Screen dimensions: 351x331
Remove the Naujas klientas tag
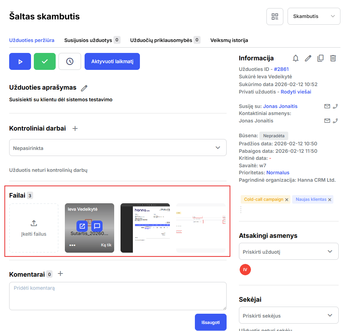pyautogui.click(x=330, y=200)
